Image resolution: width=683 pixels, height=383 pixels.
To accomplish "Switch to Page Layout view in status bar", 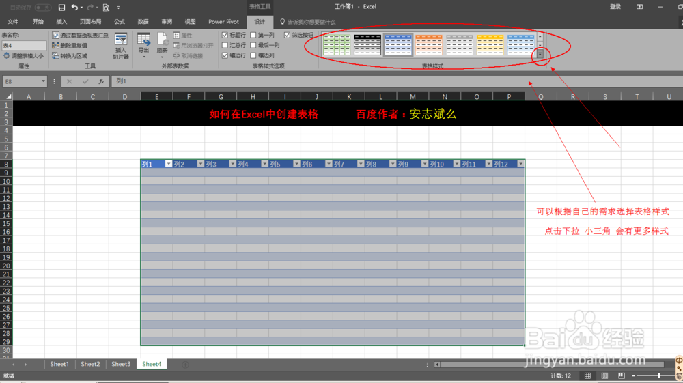I will [x=604, y=375].
